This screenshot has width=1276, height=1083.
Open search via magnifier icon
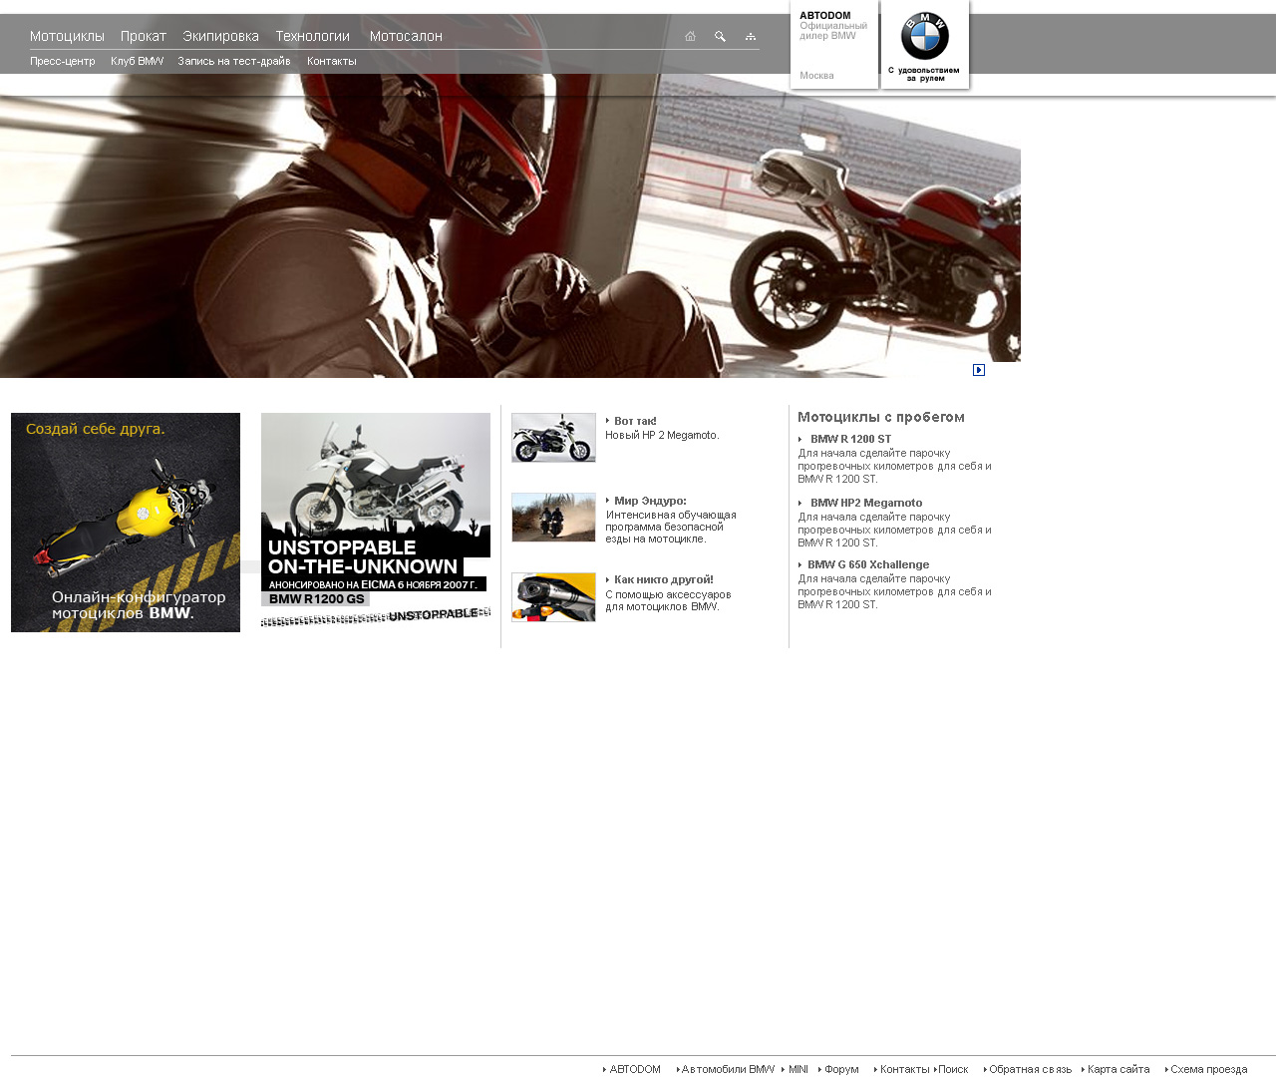pyautogui.click(x=720, y=36)
